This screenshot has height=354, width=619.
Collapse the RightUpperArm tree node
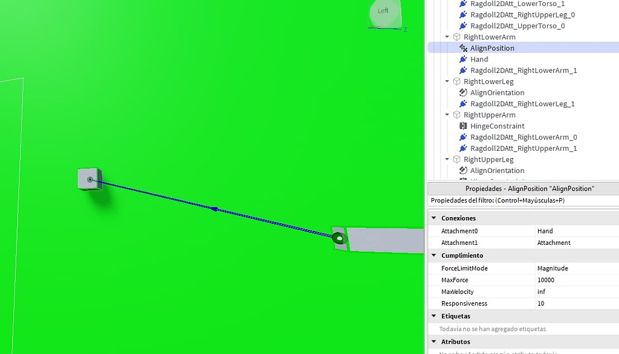point(447,115)
